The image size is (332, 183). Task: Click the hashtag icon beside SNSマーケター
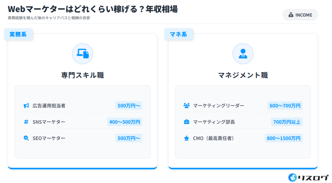click(26, 122)
